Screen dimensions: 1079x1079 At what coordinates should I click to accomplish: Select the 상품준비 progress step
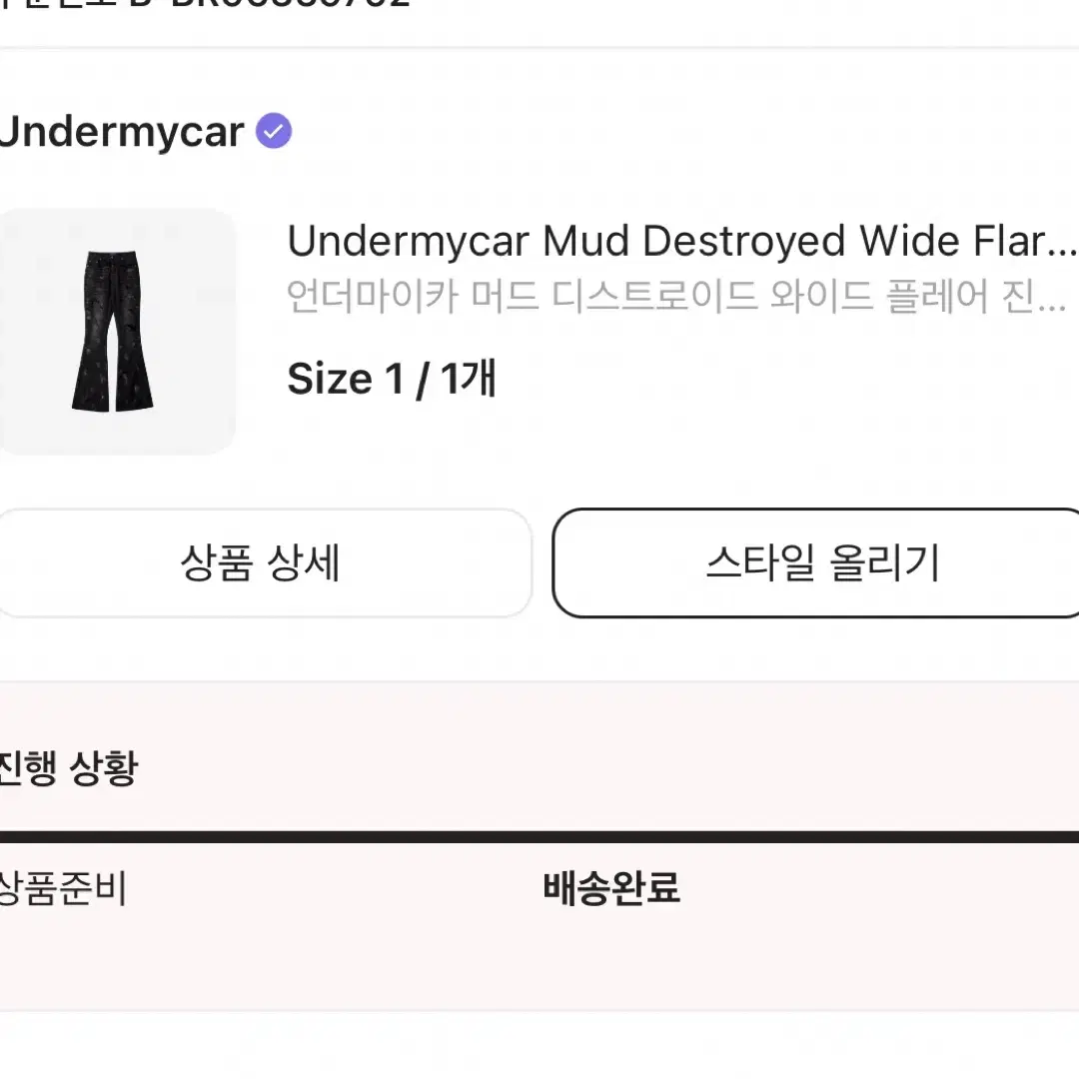[x=63, y=888]
